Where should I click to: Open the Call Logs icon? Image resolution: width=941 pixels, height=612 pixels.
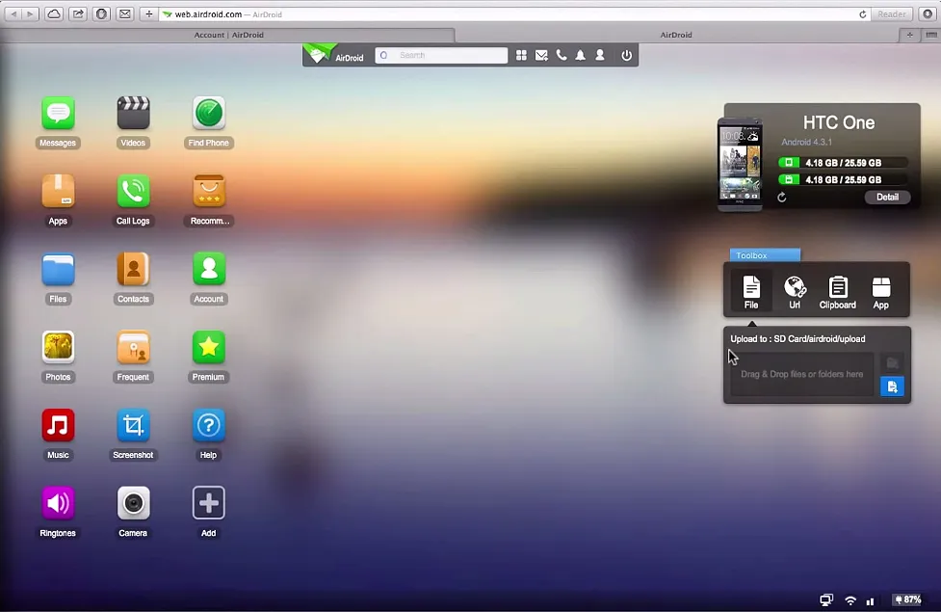pos(133,191)
